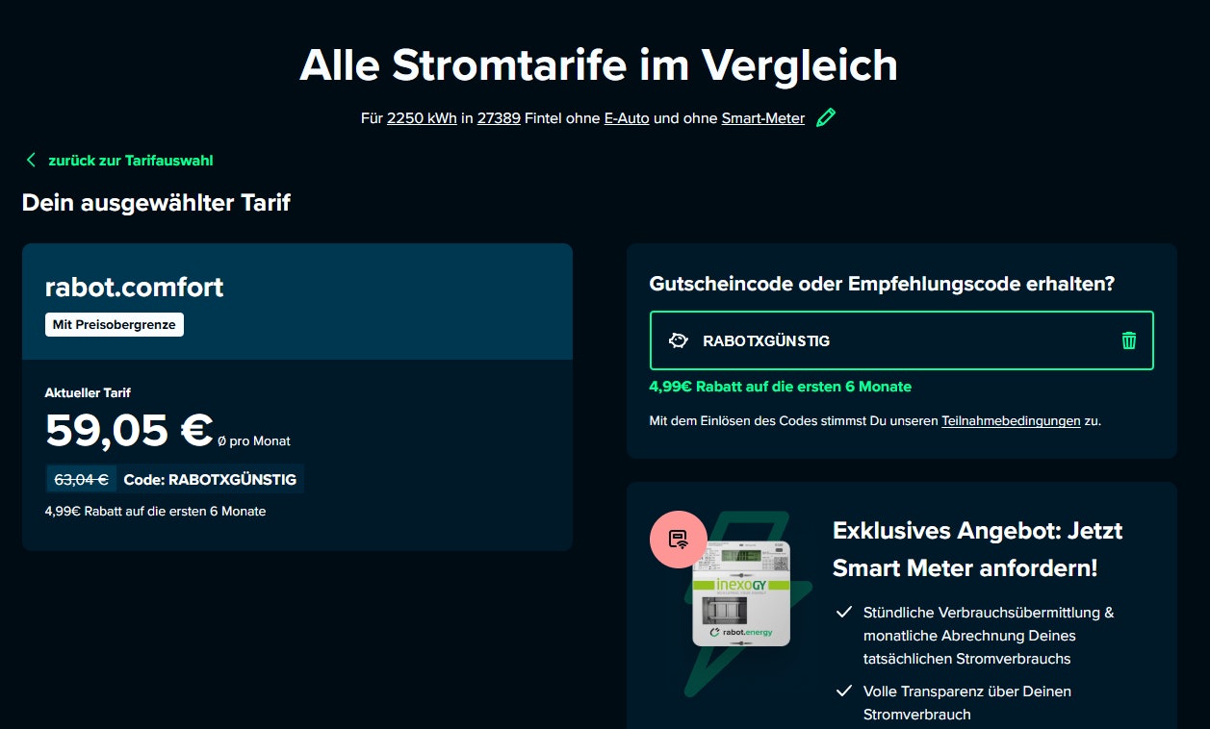Image resolution: width=1210 pixels, height=729 pixels.
Task: Click checkmark beside Volle Transparenz
Action: (x=844, y=691)
